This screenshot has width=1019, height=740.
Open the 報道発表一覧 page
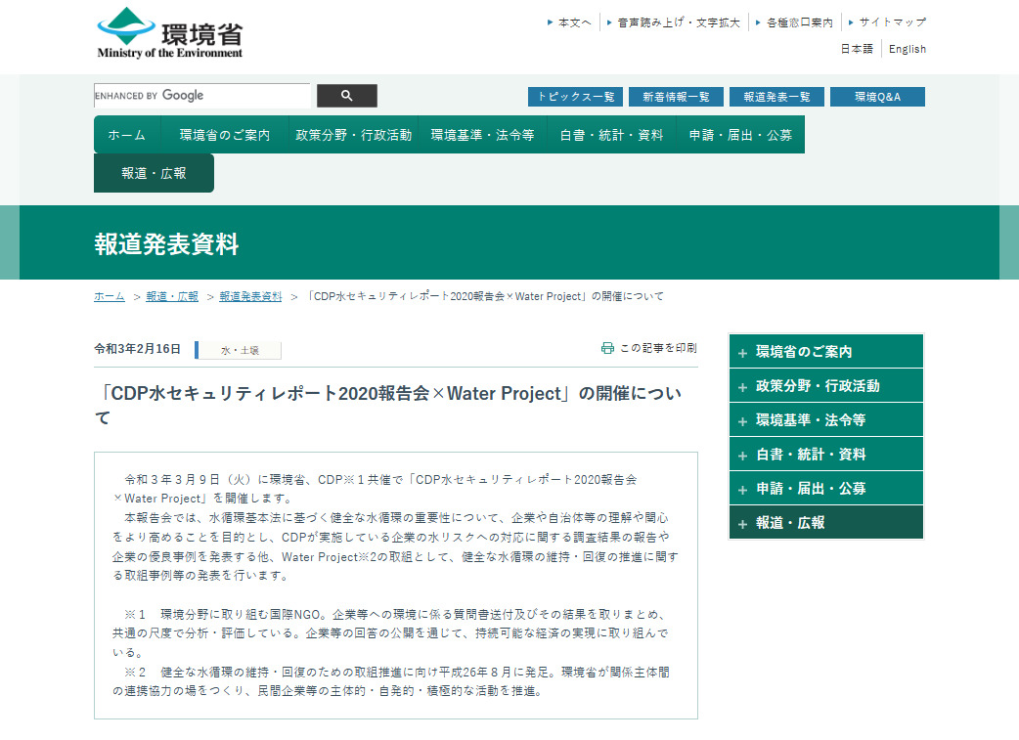point(776,96)
